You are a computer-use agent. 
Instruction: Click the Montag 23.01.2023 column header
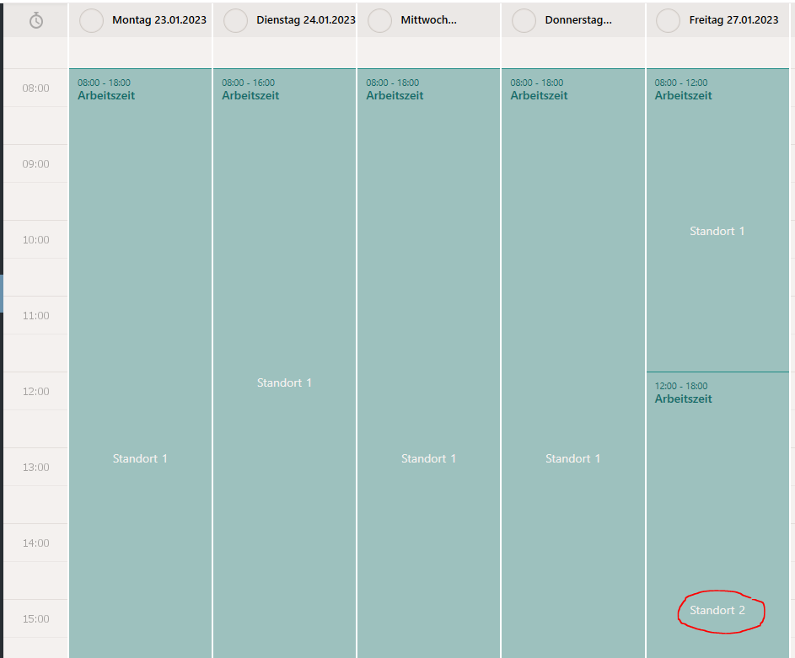pos(141,20)
